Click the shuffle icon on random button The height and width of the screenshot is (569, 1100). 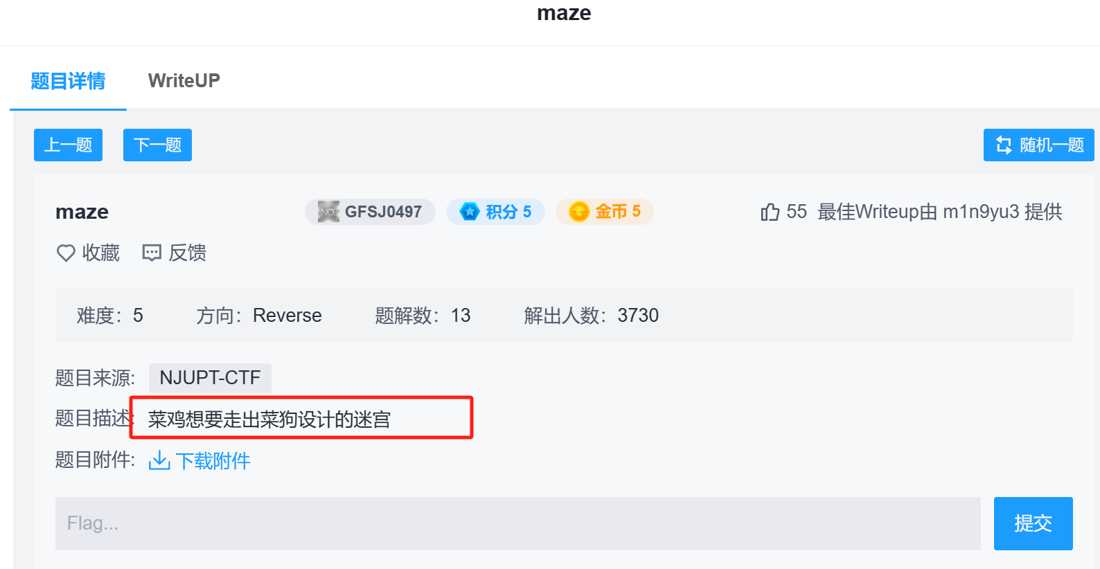pos(1004,145)
